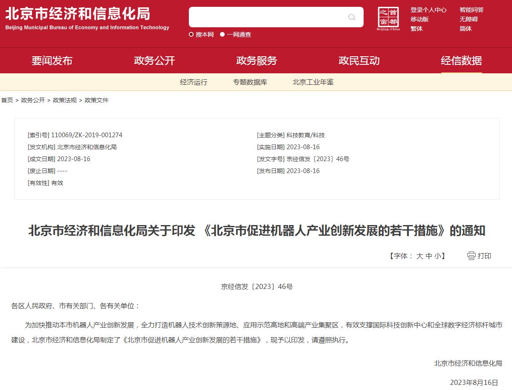The height and width of the screenshot is (390, 512).
Task: Open the 政务公开 navigation tab
Action: [154, 61]
